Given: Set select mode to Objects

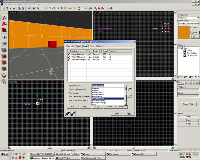Looking at the screenshot, I should (188, 120).
